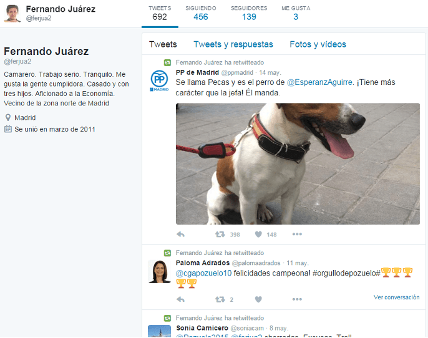
Task: Reply to the PP de Madrid tweet
Action: [x=181, y=234]
